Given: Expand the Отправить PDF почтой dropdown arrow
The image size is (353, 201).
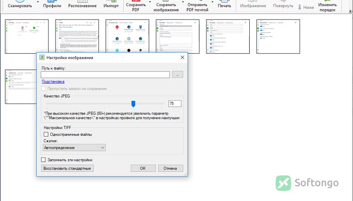Looking at the screenshot, I should pyautogui.click(x=212, y=2).
